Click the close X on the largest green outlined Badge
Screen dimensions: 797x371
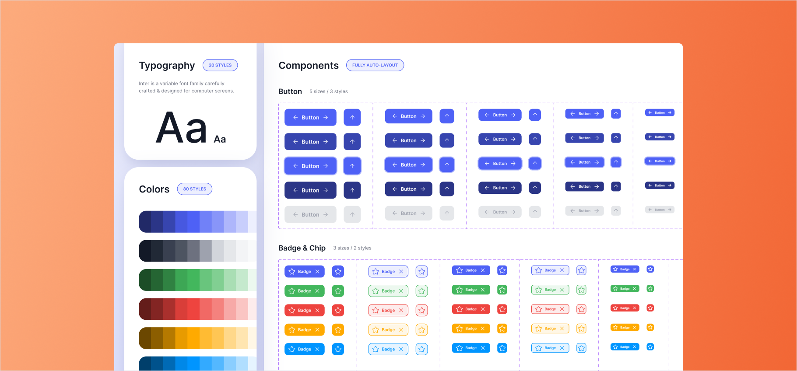pos(401,291)
